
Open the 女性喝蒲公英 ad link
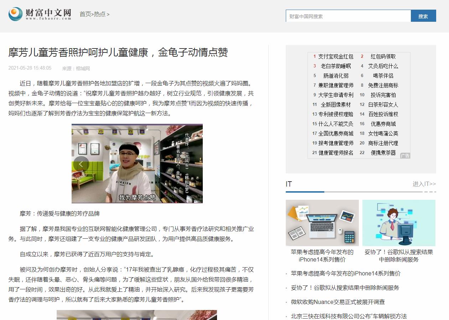pyautogui.click(x=383, y=133)
